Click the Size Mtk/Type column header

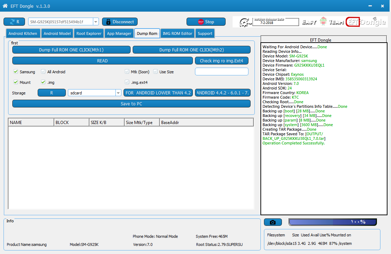coord(142,123)
